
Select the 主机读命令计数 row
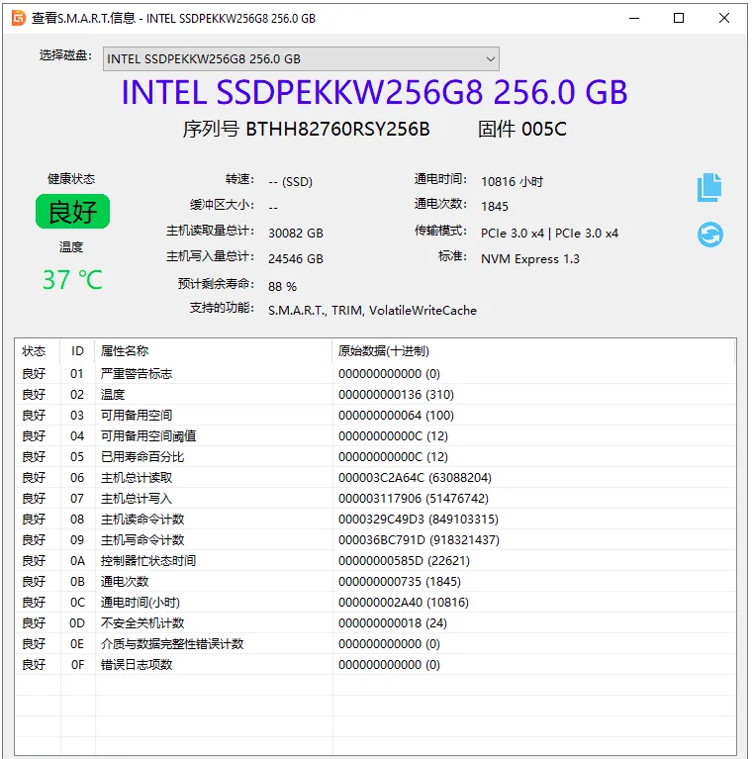pyautogui.click(x=375, y=520)
